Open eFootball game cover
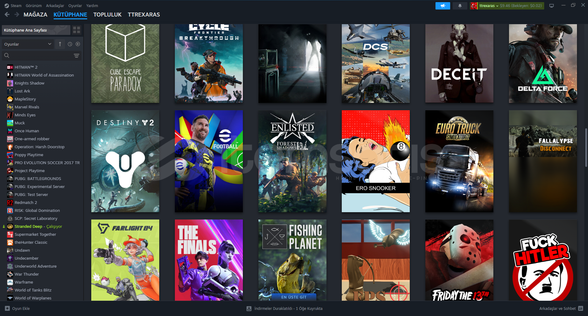The height and width of the screenshot is (316, 588). click(209, 161)
